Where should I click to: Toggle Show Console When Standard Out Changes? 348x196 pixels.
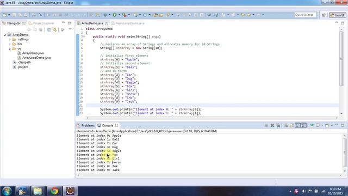click(x=297, y=125)
